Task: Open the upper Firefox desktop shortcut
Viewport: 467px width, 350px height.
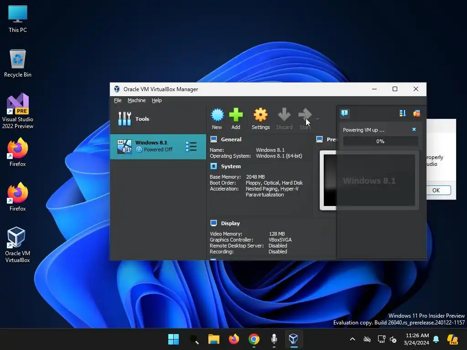Action: (x=18, y=152)
